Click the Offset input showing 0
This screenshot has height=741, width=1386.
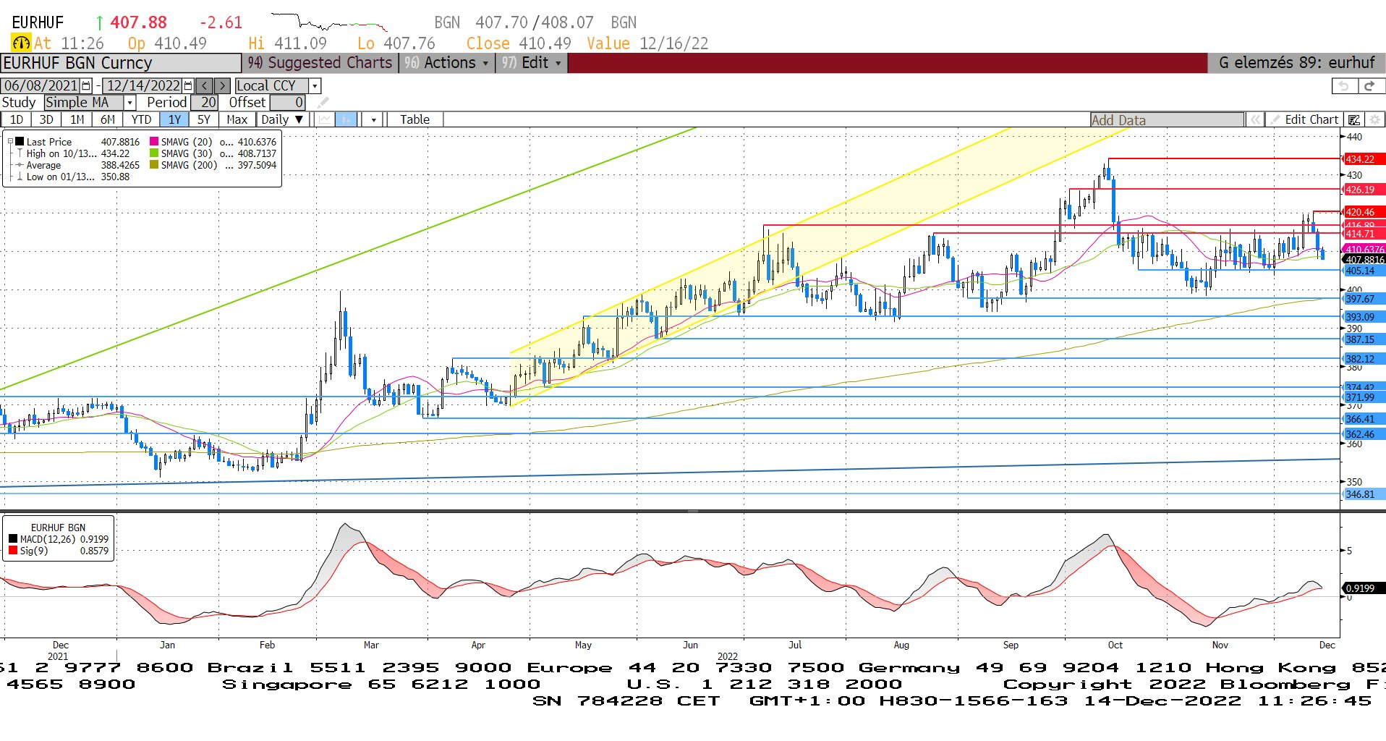pos(288,103)
